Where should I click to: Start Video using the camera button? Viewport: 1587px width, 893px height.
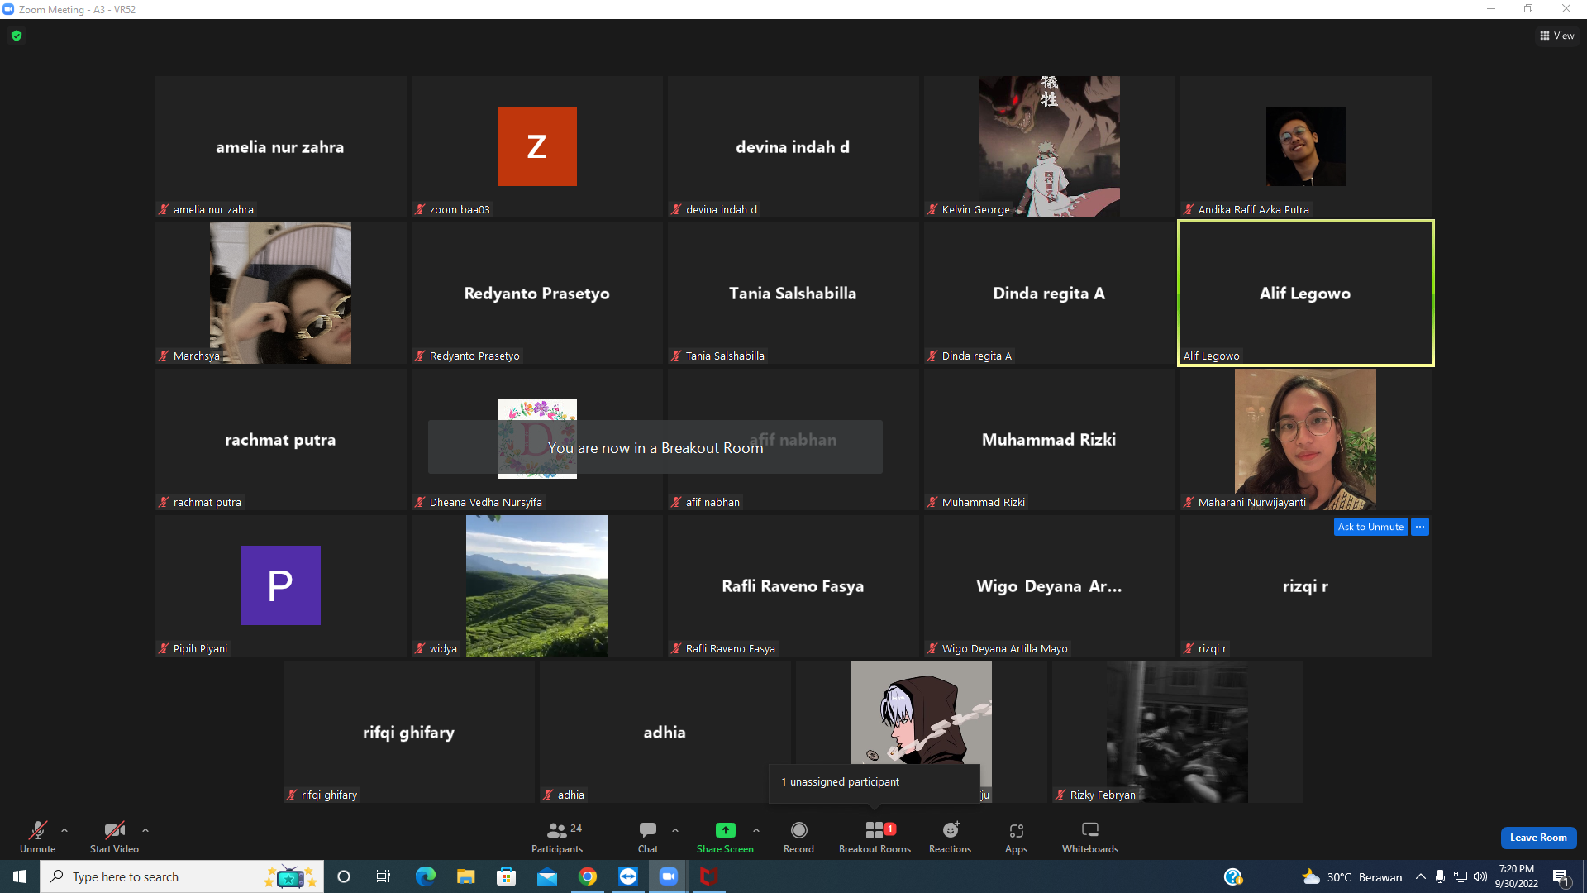(114, 836)
